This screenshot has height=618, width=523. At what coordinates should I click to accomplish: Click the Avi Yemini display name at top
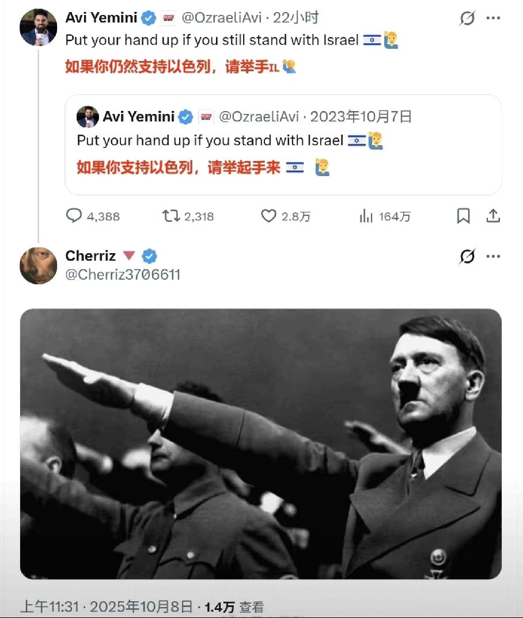[101, 18]
